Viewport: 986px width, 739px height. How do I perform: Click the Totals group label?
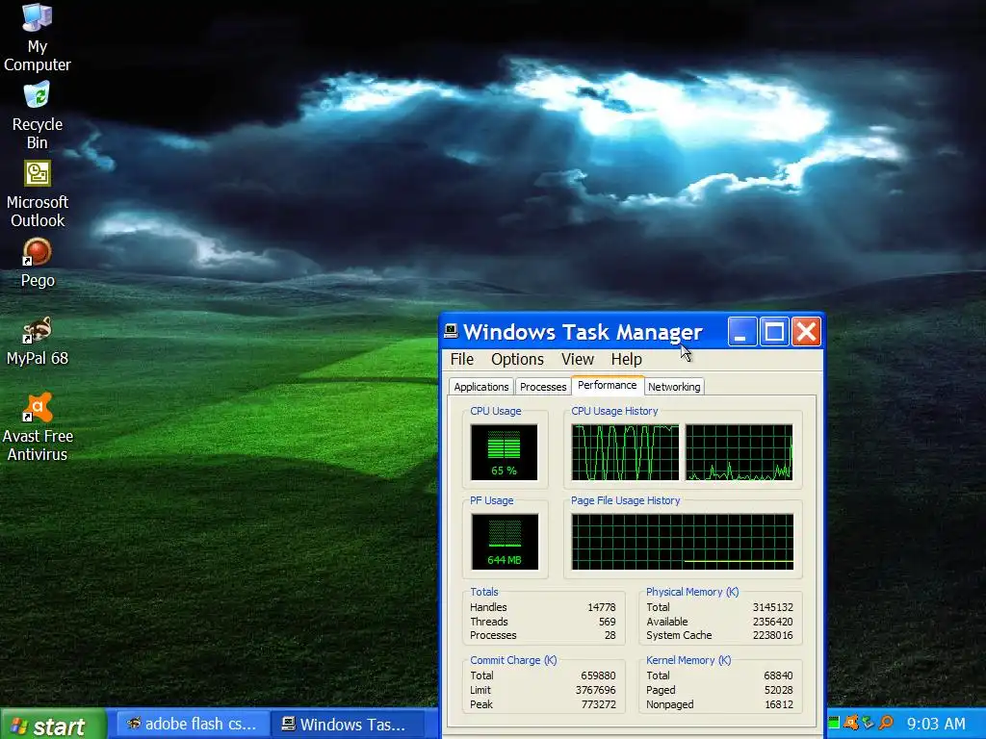[483, 592]
